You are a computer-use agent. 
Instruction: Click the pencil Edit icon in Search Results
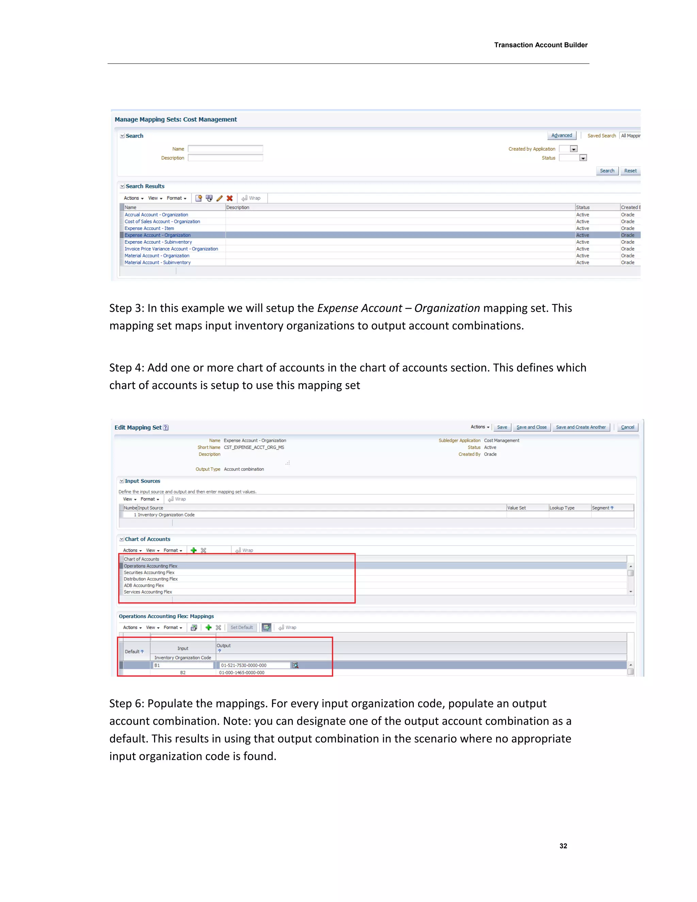click(x=220, y=198)
